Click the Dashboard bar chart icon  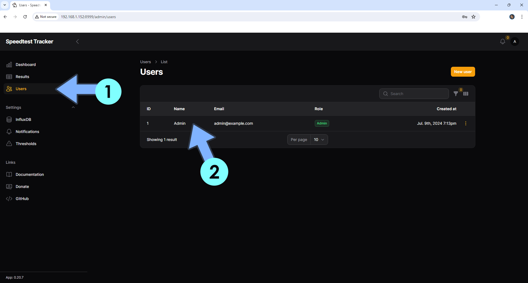coord(9,65)
